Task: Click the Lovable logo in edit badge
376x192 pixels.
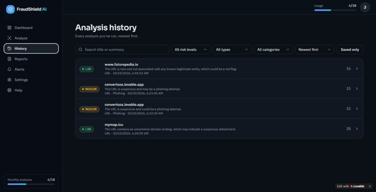Action: (x=357, y=186)
